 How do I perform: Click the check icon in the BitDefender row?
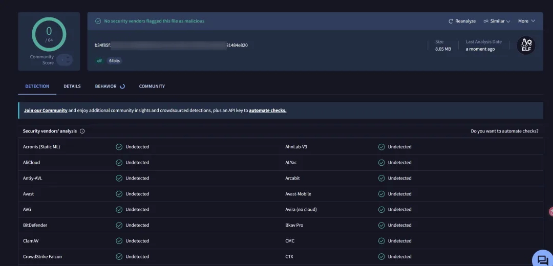pyautogui.click(x=119, y=225)
